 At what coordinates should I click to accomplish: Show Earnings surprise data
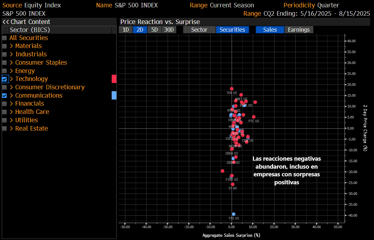(298, 30)
